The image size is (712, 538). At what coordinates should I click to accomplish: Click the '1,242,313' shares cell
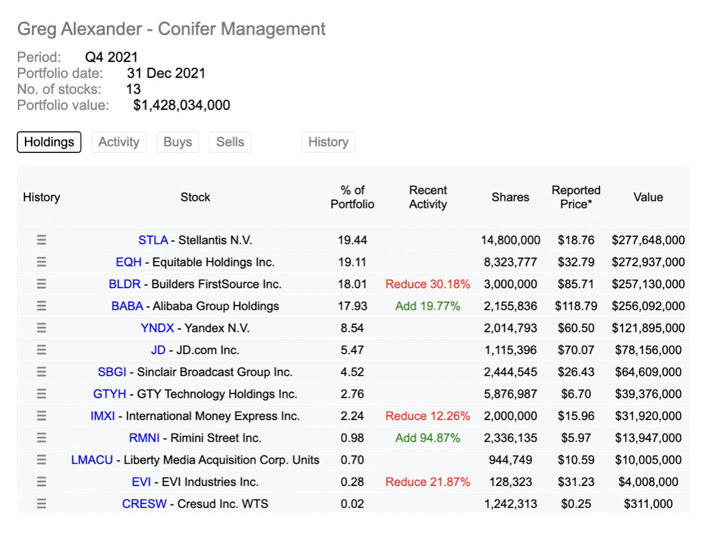(x=510, y=504)
